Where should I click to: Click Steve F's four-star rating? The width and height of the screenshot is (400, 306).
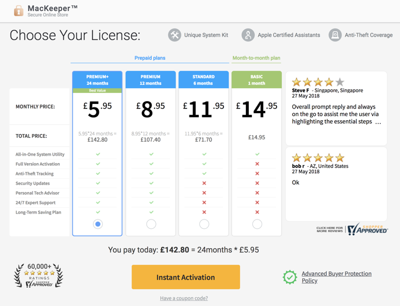click(318, 82)
